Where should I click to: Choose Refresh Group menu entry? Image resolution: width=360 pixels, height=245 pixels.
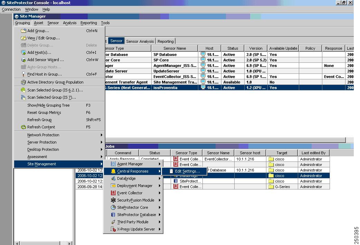(x=59, y=120)
